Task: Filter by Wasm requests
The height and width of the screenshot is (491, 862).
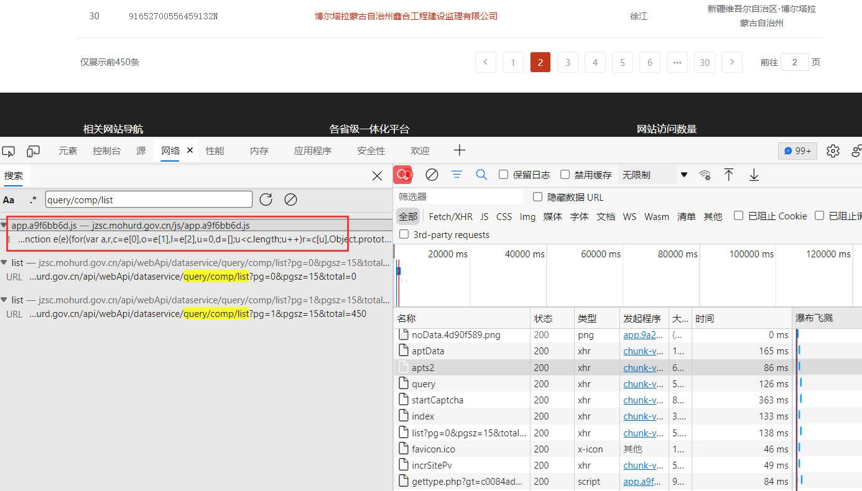Action: pyautogui.click(x=657, y=216)
